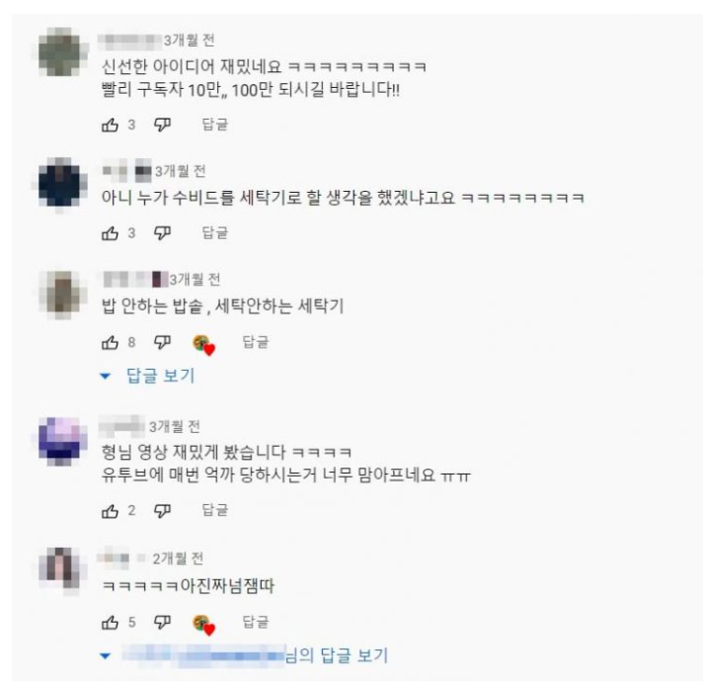Screen dimensions: 707x695
Task: Like the comment about 신선한 아이디어
Action: coord(110,125)
